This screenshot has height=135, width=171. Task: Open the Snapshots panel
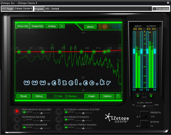coord(37,26)
